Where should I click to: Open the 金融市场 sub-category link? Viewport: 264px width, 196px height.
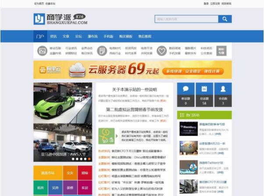point(55,53)
